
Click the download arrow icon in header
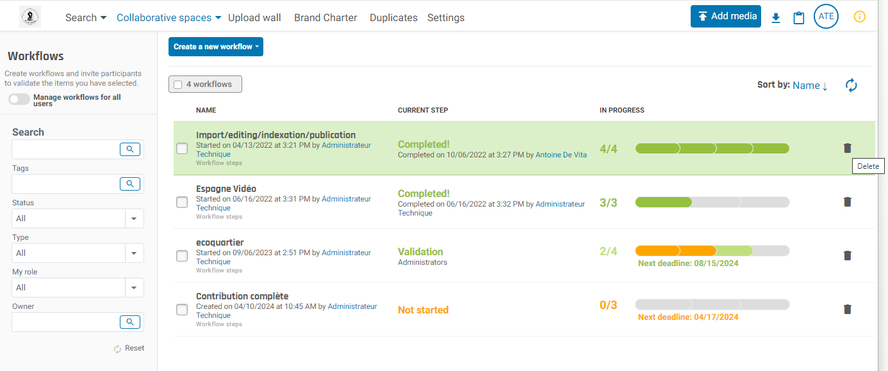pyautogui.click(x=776, y=18)
